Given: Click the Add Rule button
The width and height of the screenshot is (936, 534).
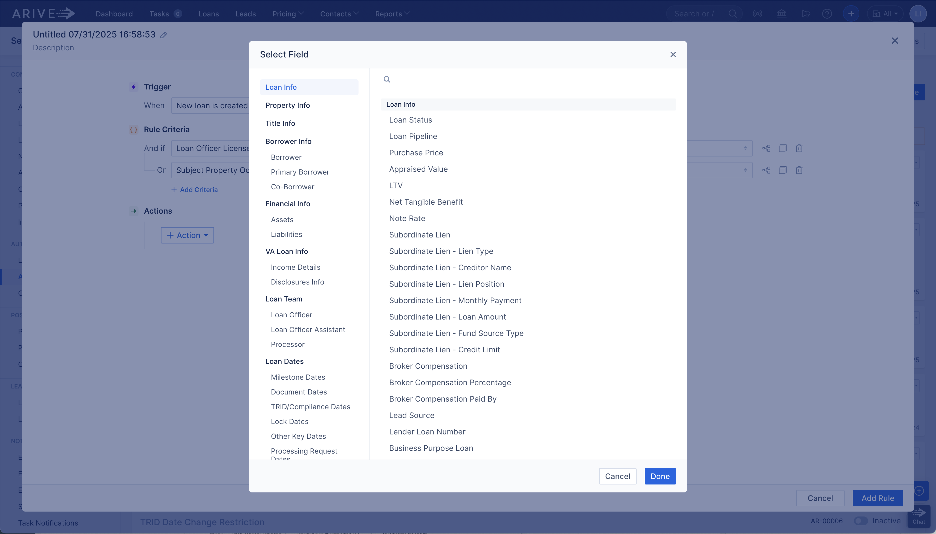Looking at the screenshot, I should tap(877, 498).
